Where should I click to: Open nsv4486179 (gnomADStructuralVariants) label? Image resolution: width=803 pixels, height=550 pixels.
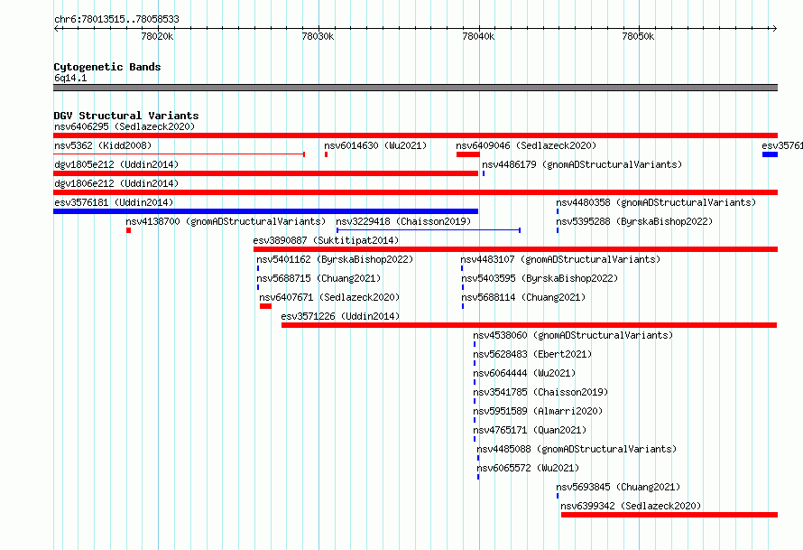pyautogui.click(x=582, y=164)
